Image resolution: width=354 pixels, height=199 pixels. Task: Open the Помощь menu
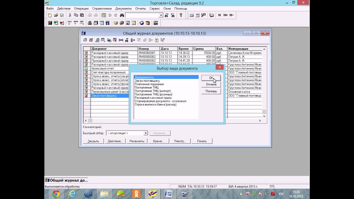click(x=181, y=9)
